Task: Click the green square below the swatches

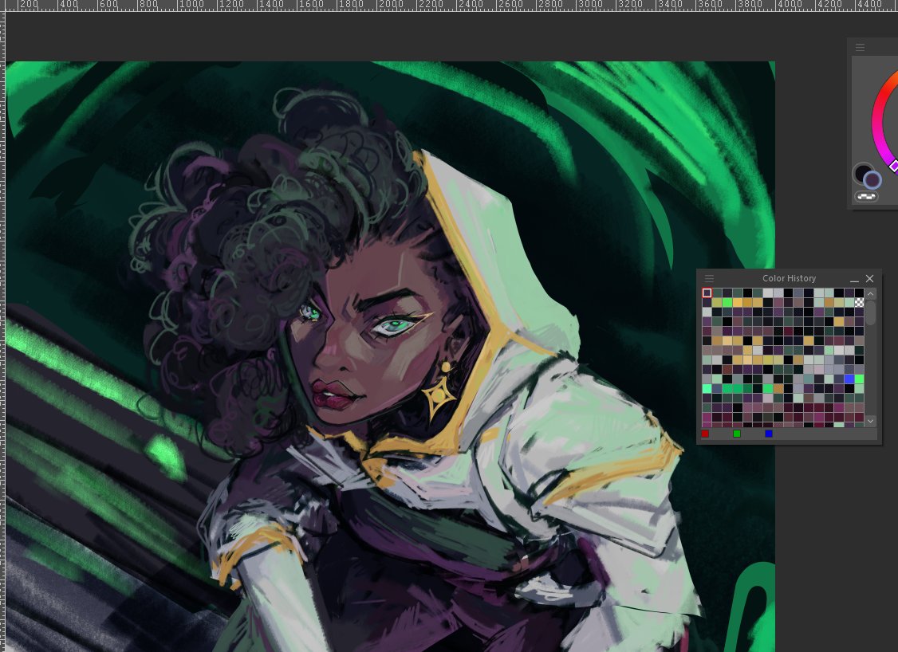Action: 737,434
